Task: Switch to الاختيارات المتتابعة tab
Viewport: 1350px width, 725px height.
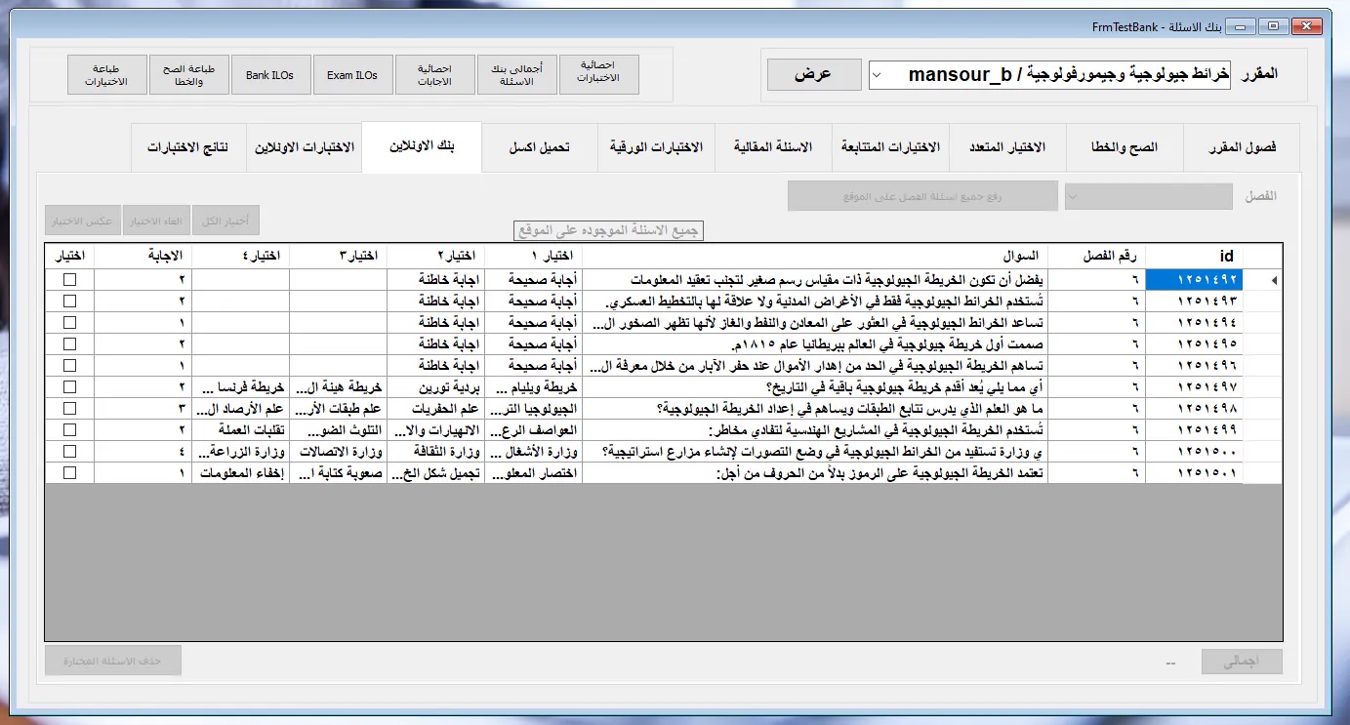Action: [x=890, y=148]
